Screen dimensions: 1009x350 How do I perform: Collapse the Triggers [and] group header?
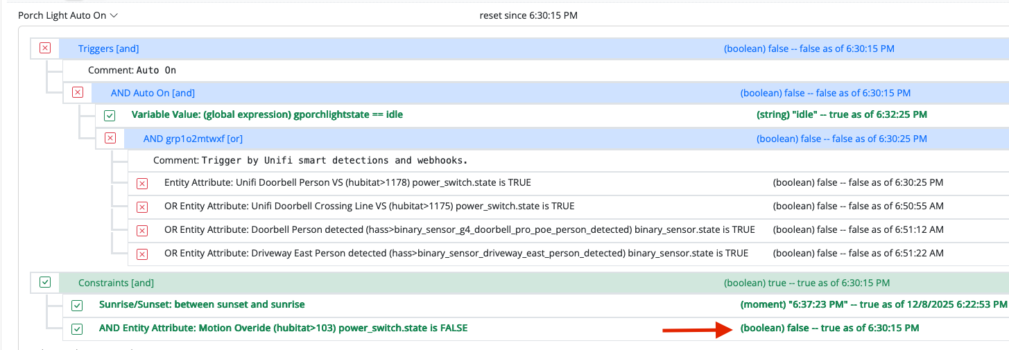pos(108,49)
